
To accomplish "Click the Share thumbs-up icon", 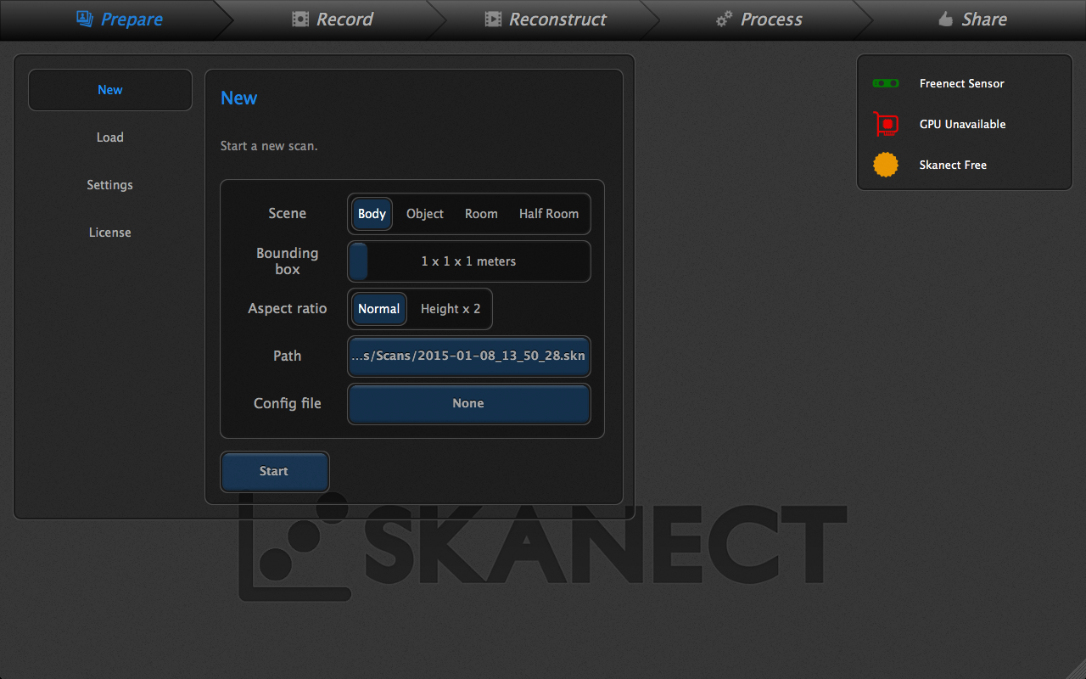I will coord(945,19).
